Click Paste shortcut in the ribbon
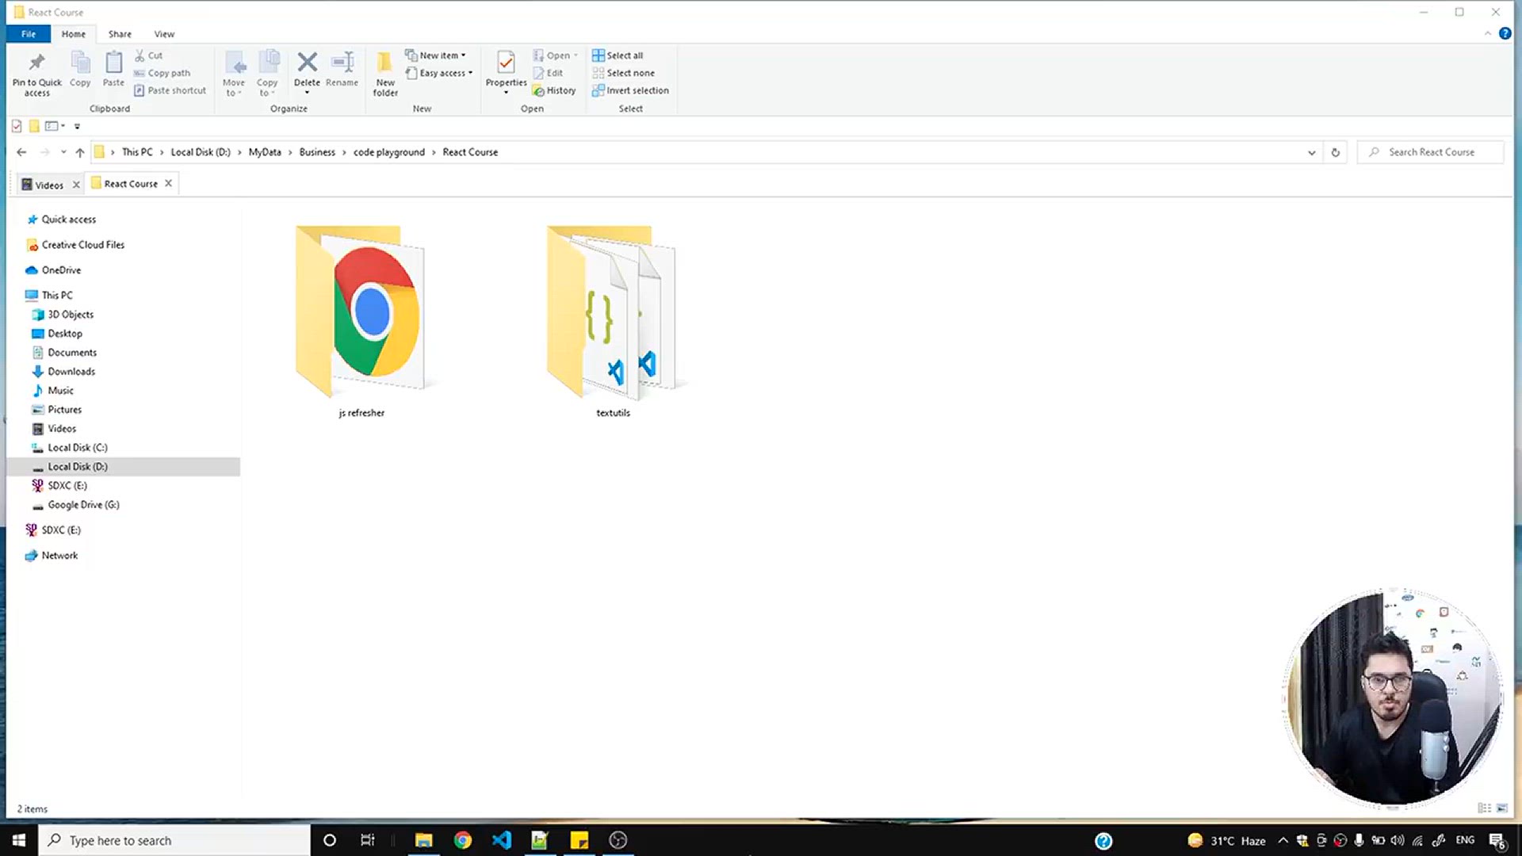Image resolution: width=1522 pixels, height=856 pixels. (170, 90)
